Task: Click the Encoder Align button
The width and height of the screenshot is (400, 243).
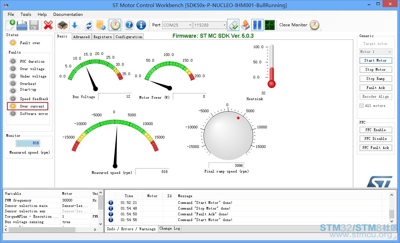Action: click(x=375, y=96)
